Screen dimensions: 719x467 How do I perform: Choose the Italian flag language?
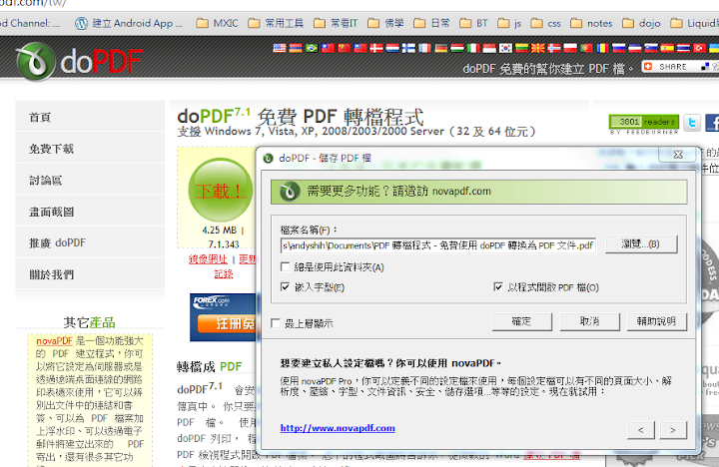coord(473,48)
